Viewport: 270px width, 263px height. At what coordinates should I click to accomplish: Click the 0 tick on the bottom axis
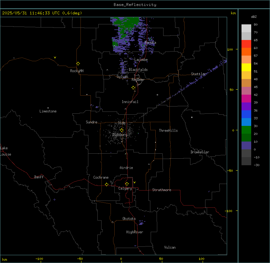coord(121,259)
